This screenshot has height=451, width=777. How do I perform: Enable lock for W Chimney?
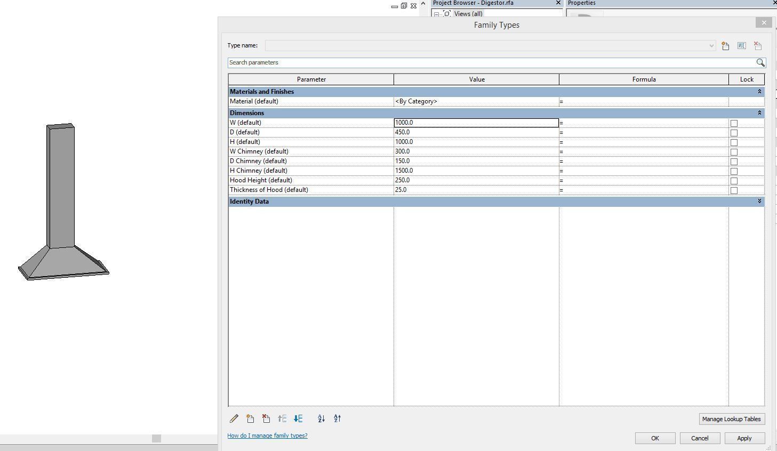coord(734,152)
